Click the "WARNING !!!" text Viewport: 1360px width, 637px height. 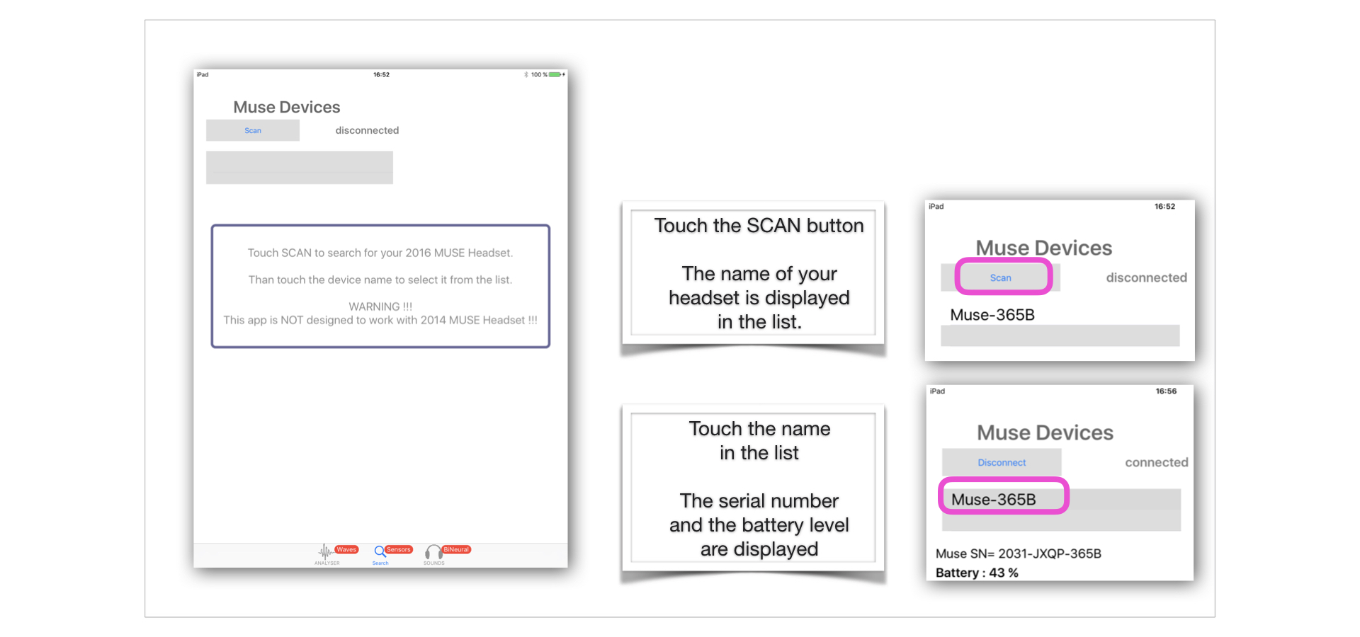(x=380, y=306)
